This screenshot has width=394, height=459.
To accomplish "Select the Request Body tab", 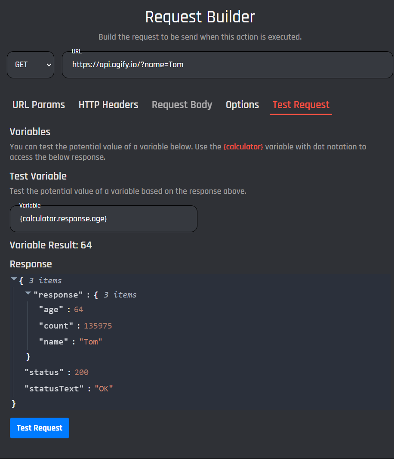I will [182, 105].
